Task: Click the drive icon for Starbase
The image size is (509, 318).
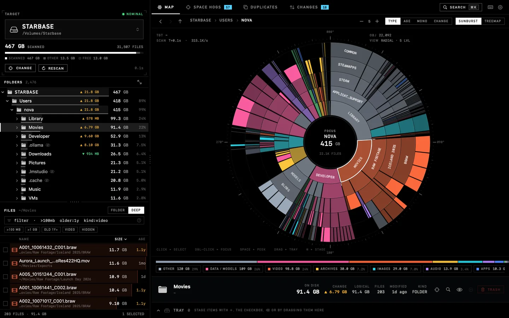Action: (14, 30)
